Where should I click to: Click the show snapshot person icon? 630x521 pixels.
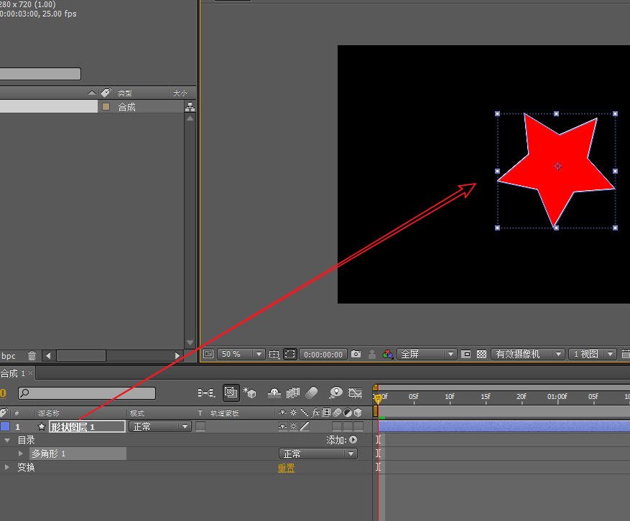point(372,354)
